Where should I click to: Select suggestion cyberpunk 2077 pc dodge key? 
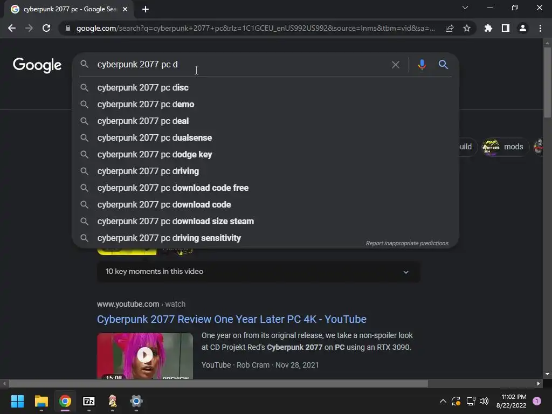point(265,155)
